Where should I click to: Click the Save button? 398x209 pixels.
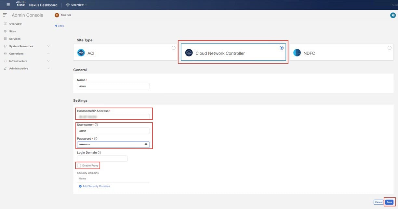point(389,202)
